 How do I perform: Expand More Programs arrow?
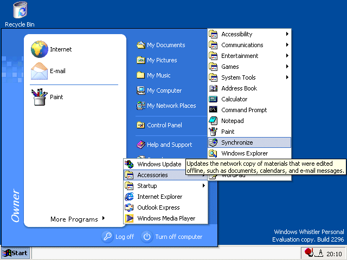point(104,218)
